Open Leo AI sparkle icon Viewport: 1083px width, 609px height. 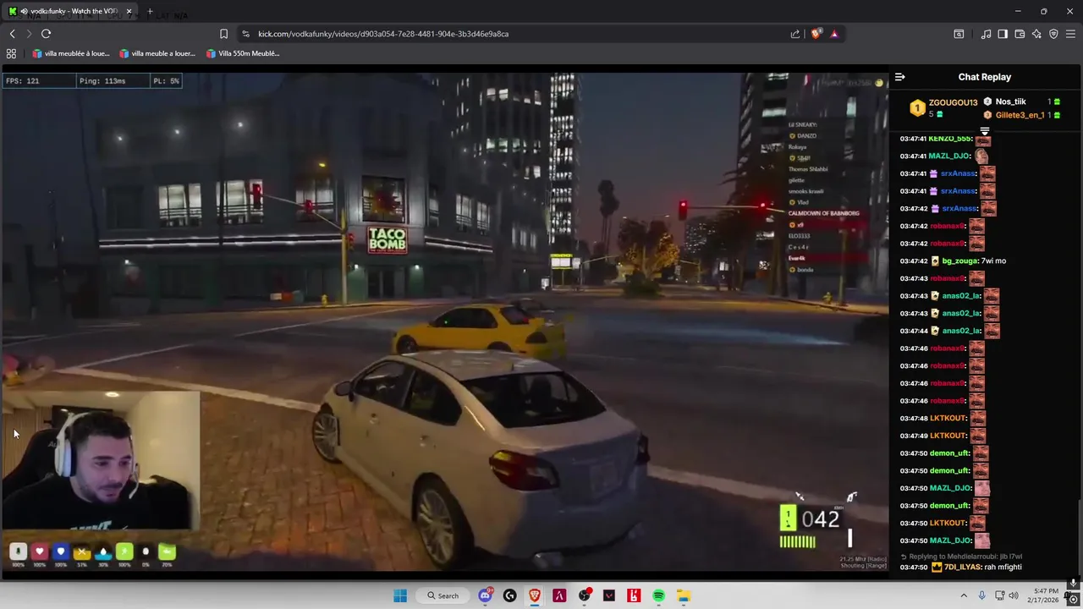[x=1036, y=34]
